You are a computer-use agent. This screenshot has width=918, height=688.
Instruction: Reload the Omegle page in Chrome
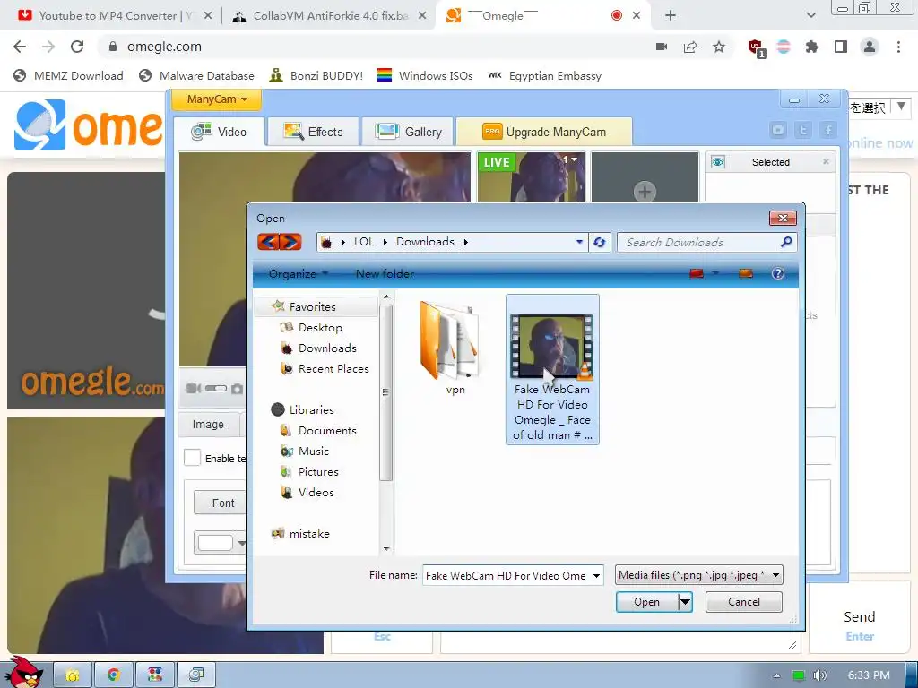pyautogui.click(x=77, y=47)
